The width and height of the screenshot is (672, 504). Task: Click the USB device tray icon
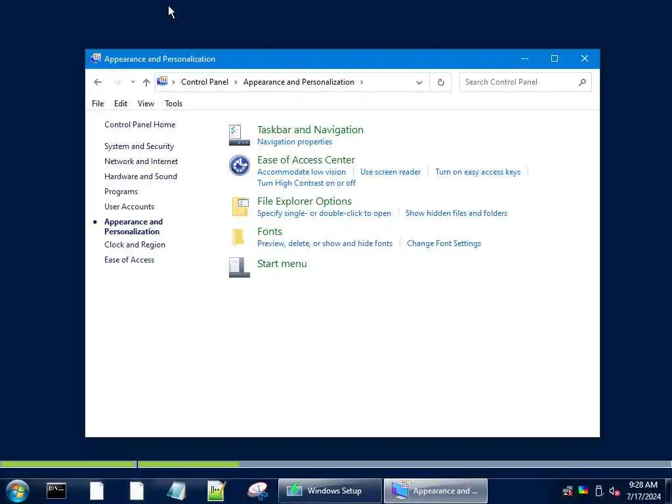tap(599, 491)
